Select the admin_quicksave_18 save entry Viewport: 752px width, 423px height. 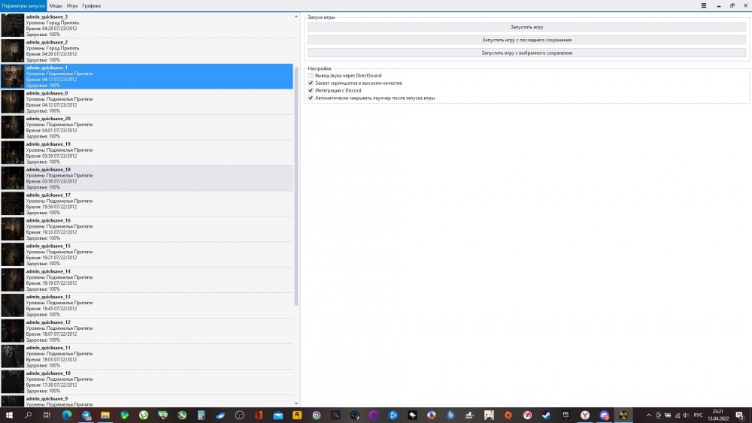[150, 178]
